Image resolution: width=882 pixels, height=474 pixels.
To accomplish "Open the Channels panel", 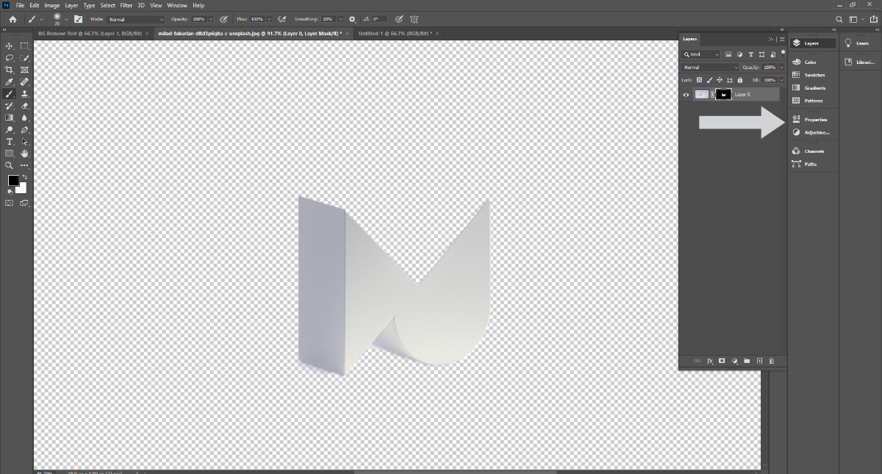I will pos(813,151).
